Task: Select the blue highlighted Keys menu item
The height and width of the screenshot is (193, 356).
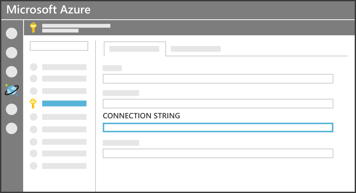Action: click(x=64, y=103)
